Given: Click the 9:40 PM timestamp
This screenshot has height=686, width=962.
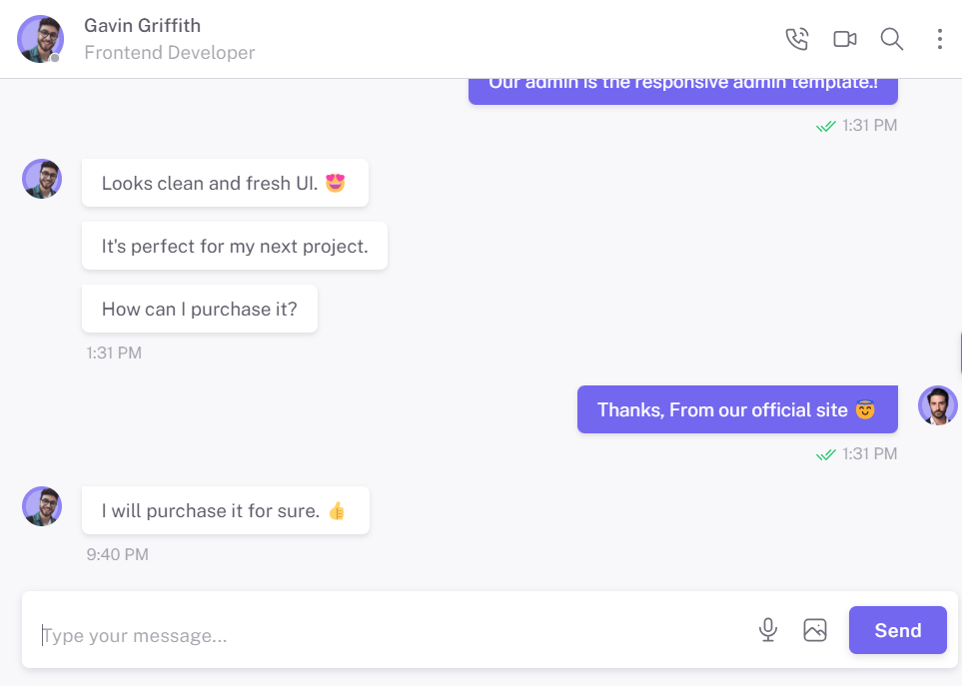Looking at the screenshot, I should point(117,555).
